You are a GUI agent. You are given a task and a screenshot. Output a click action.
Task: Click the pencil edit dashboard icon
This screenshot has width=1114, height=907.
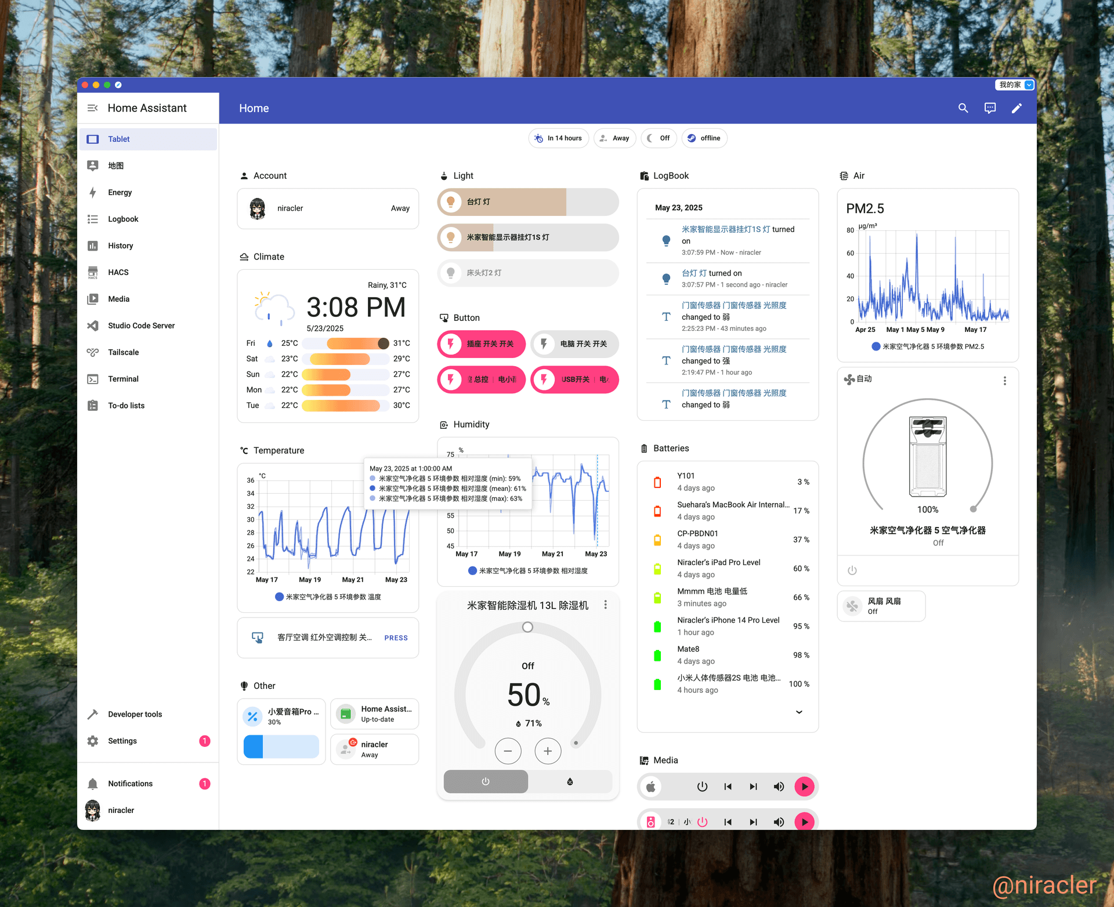coord(1017,108)
